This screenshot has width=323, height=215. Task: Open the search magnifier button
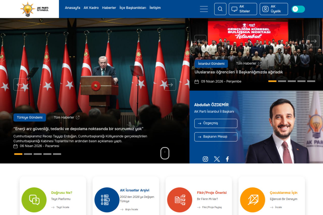tap(220, 9)
